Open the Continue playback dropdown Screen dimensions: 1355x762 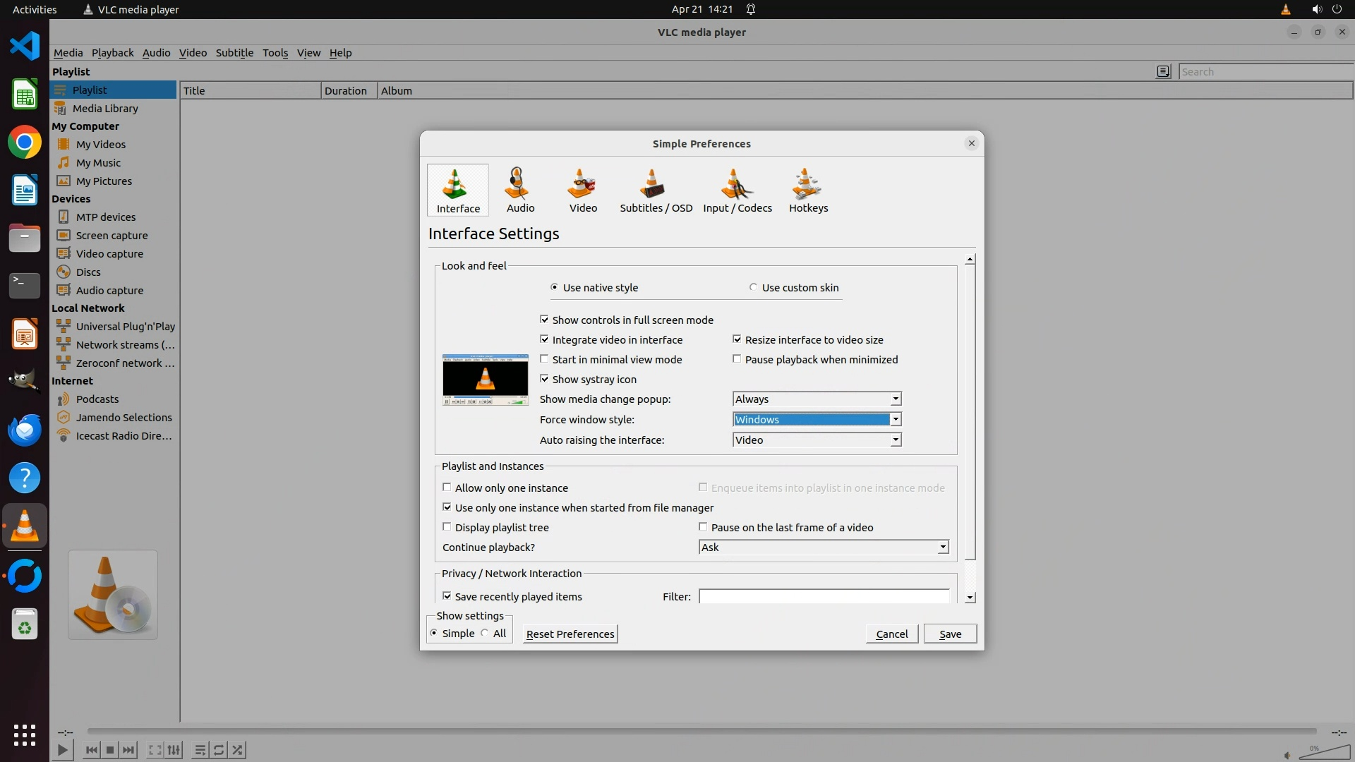823,548
